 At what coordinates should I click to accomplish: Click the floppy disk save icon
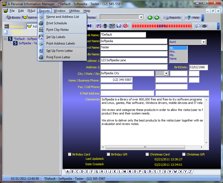pyautogui.click(x=119, y=26)
